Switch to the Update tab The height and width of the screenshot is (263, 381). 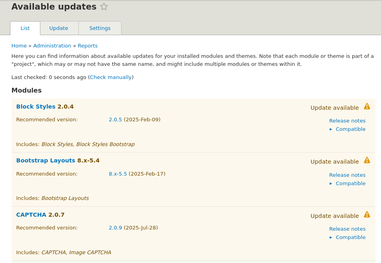tap(59, 28)
